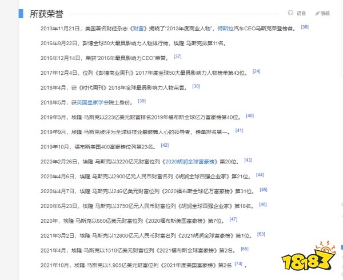Open citation reference [43]
Viewport: 343px width, 280px height.
(x=248, y=160)
